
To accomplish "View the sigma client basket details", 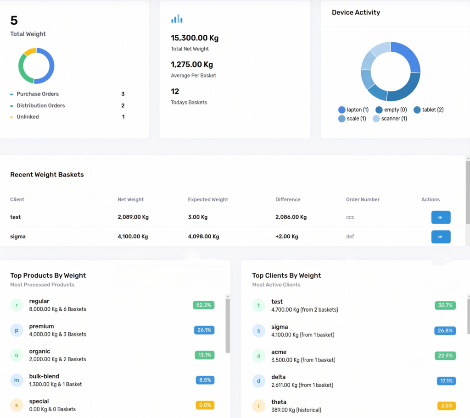I will [441, 237].
